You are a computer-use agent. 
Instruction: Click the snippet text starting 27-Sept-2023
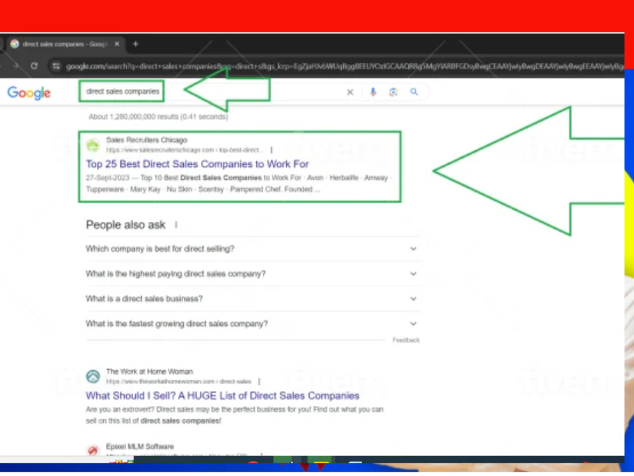click(x=238, y=183)
